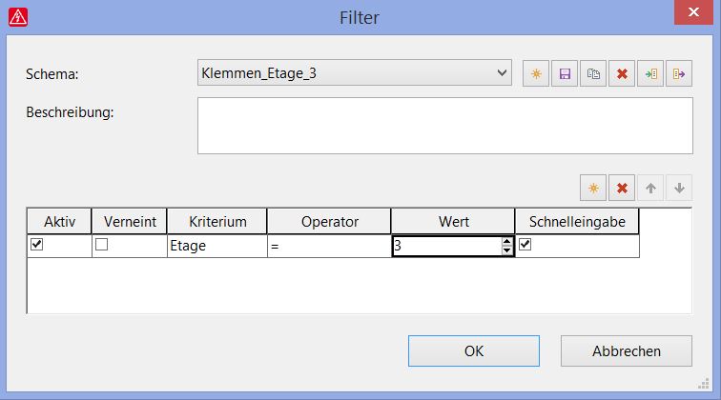Create a new filter schema

(536, 73)
